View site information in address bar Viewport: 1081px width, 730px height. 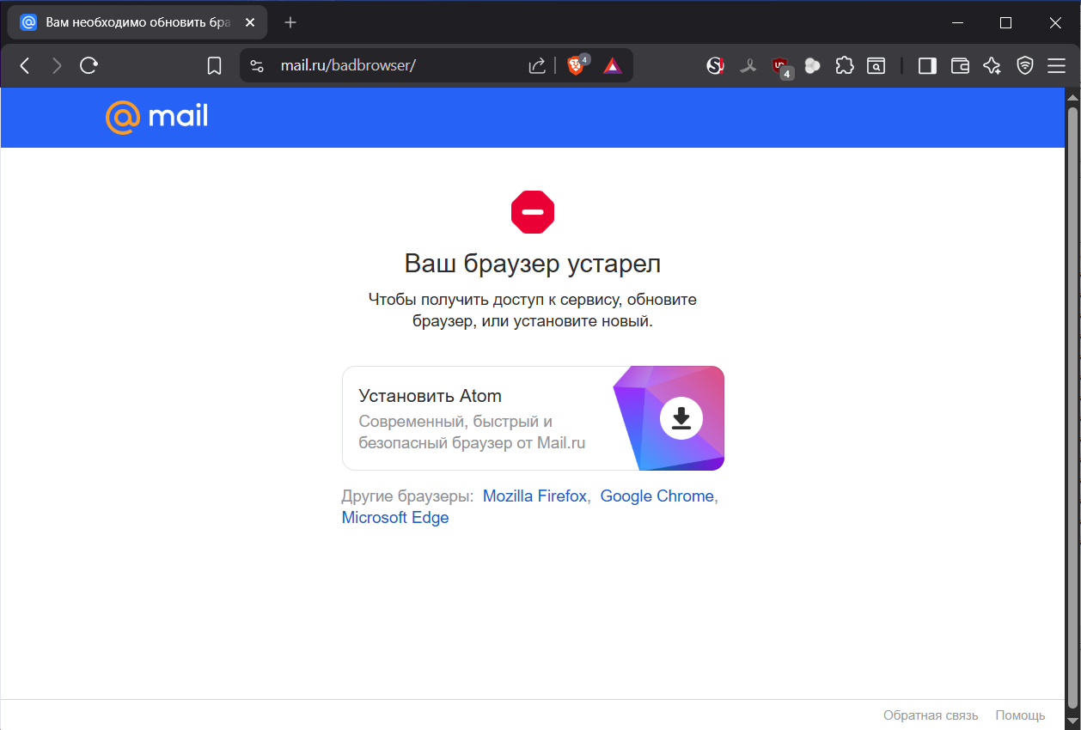(256, 66)
